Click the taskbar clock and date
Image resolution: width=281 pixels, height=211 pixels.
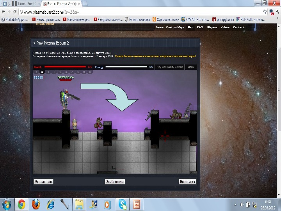point(268,205)
